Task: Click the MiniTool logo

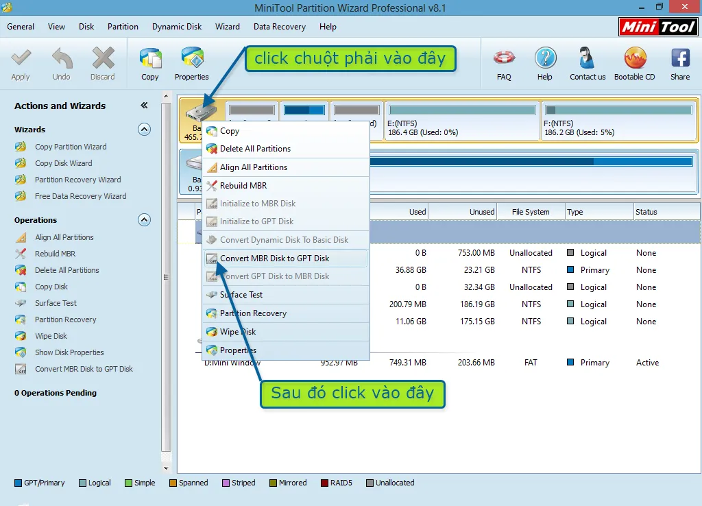Action: point(658,27)
